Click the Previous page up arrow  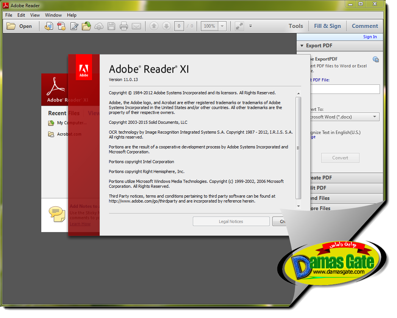[x=154, y=26]
